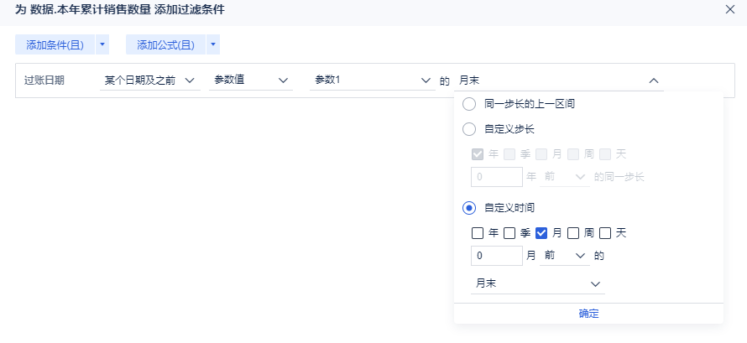Image resolution: width=747 pixels, height=343 pixels.
Task: Open the 添加条件(且) dropdown arrow
Action: tap(102, 45)
